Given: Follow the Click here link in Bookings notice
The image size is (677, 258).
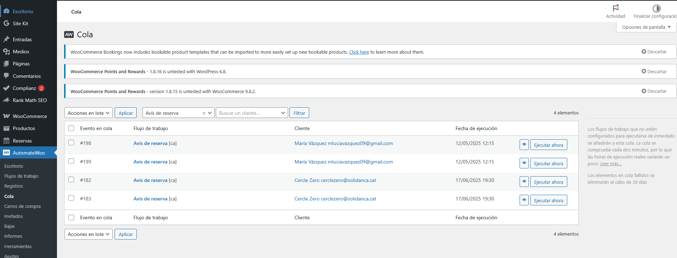Looking at the screenshot, I should click(x=359, y=52).
